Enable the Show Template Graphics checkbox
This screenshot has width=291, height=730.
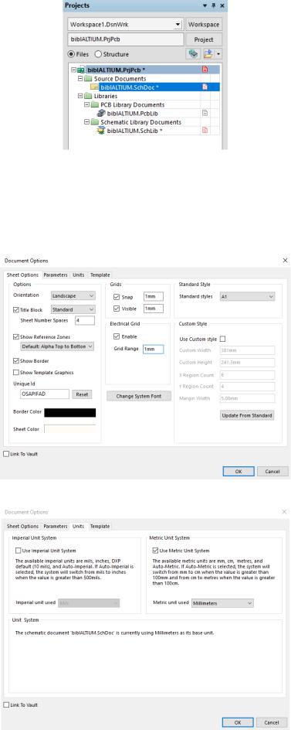point(16,373)
